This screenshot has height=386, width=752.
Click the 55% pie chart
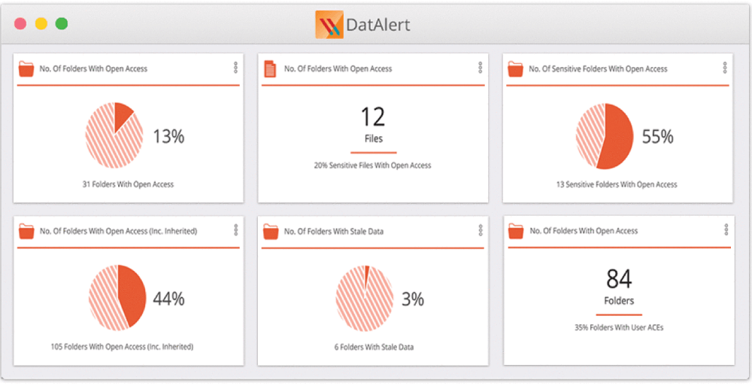pos(605,136)
